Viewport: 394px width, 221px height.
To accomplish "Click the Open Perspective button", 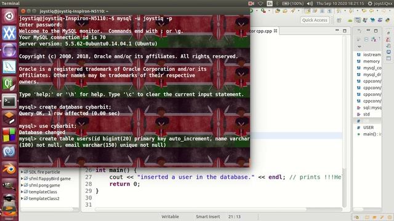I will click(x=339, y=20).
